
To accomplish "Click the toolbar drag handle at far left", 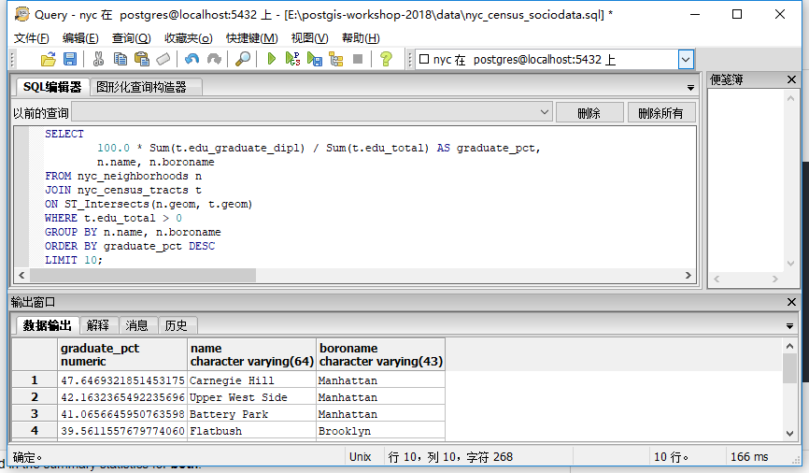I will coord(12,60).
